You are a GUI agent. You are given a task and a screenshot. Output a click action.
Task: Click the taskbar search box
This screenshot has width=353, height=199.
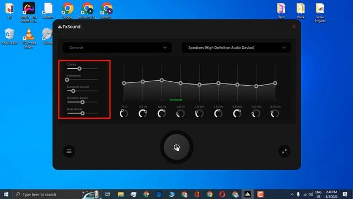(57, 194)
